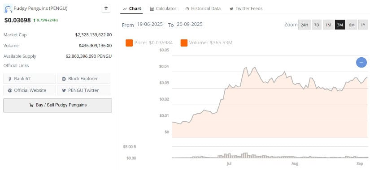Open the Historical Data tab
This screenshot has width=370, height=170.
pyautogui.click(x=203, y=8)
